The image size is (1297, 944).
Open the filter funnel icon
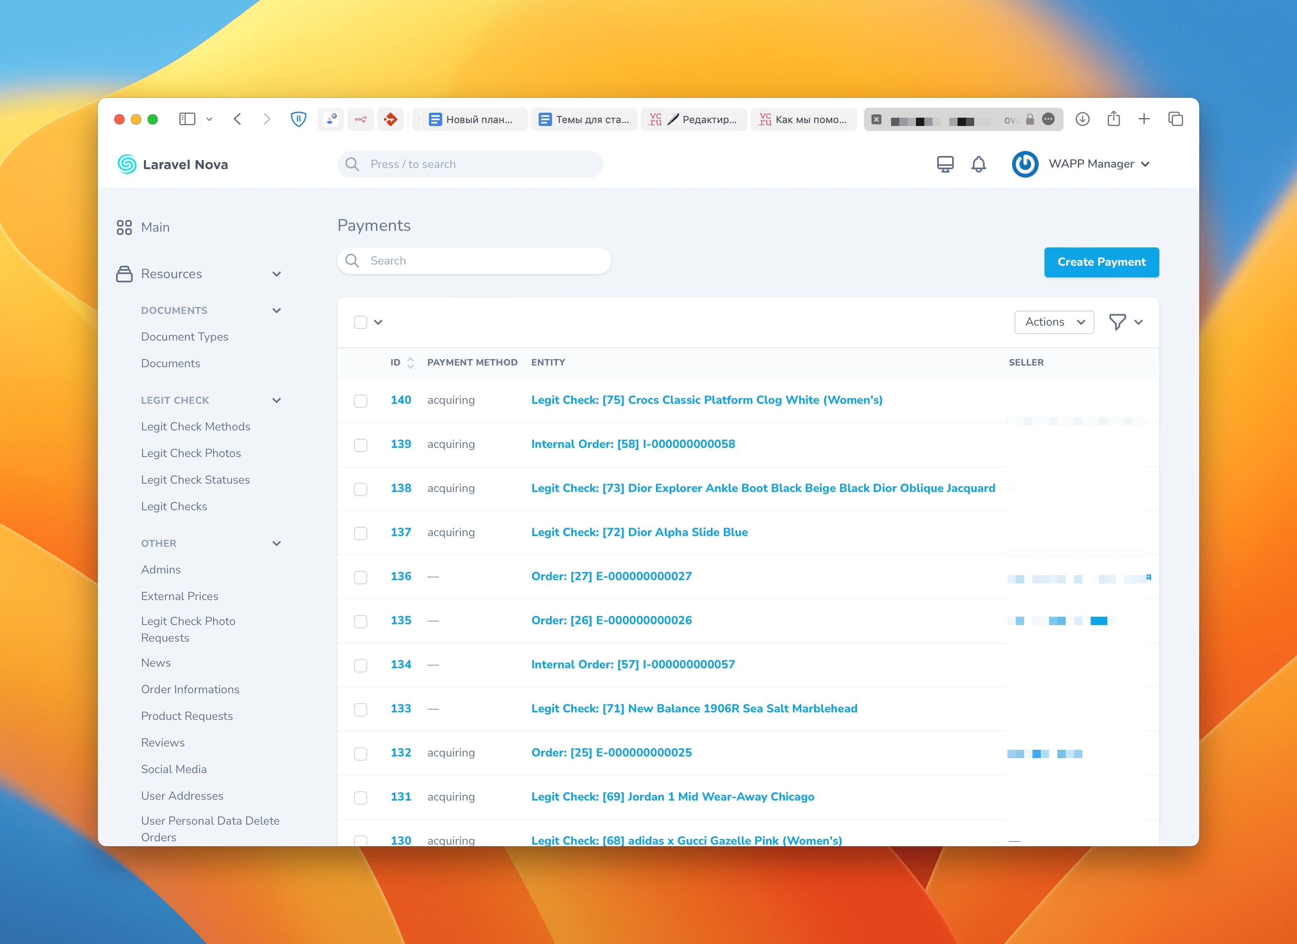pyautogui.click(x=1117, y=322)
